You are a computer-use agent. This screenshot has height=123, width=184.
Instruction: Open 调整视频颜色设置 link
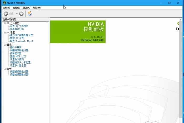pyautogui.click(x=19, y=72)
